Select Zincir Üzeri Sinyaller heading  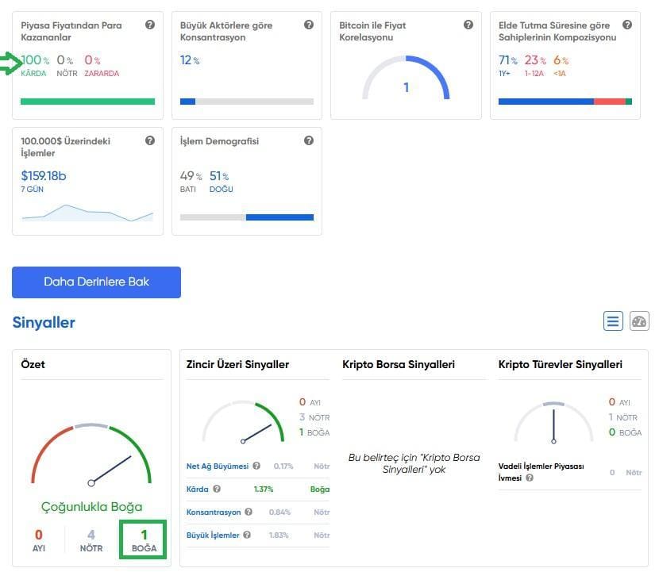(237, 365)
